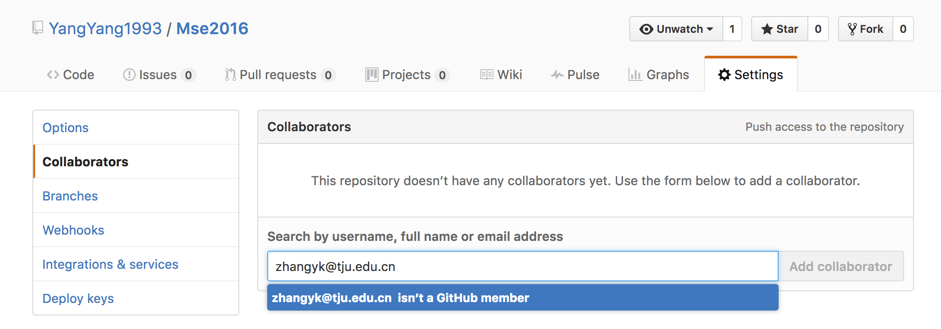This screenshot has height=329, width=941.
Task: Click the Settings gear icon
Action: [724, 75]
